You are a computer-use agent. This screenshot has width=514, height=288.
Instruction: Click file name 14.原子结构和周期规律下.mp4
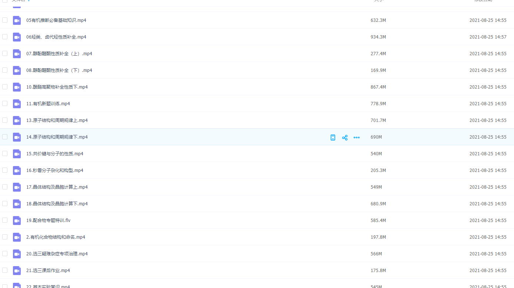(57, 137)
